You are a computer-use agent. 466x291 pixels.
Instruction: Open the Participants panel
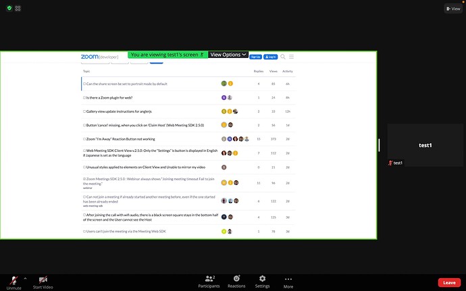[x=209, y=282]
